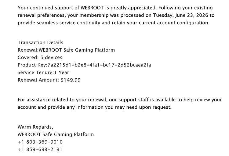Click the phone number +1 803-369-9010
229x156 pixels.
40,142
